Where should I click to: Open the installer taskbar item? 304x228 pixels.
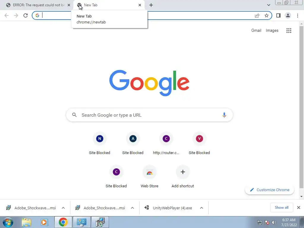tap(100, 222)
